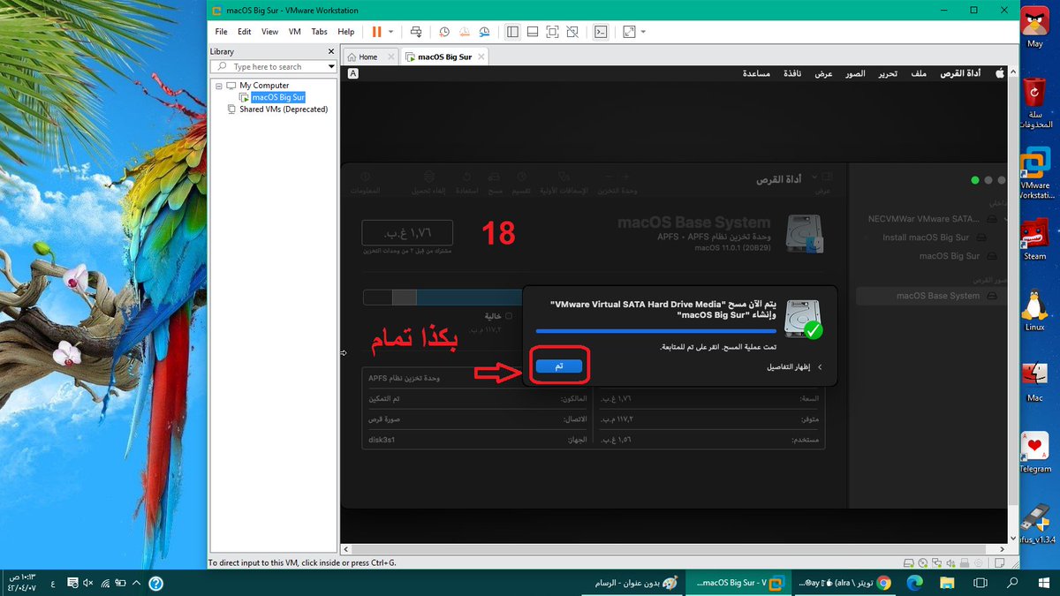Screen dimensions: 1060x596
Task: Open the Tabs menu
Action: coord(319,32)
